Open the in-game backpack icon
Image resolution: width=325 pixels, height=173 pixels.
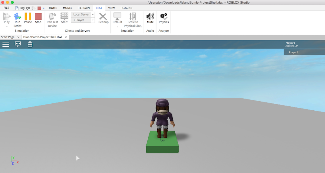[x=30, y=44]
